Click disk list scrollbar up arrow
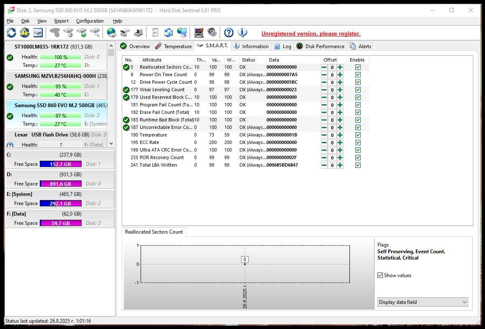 (111, 46)
